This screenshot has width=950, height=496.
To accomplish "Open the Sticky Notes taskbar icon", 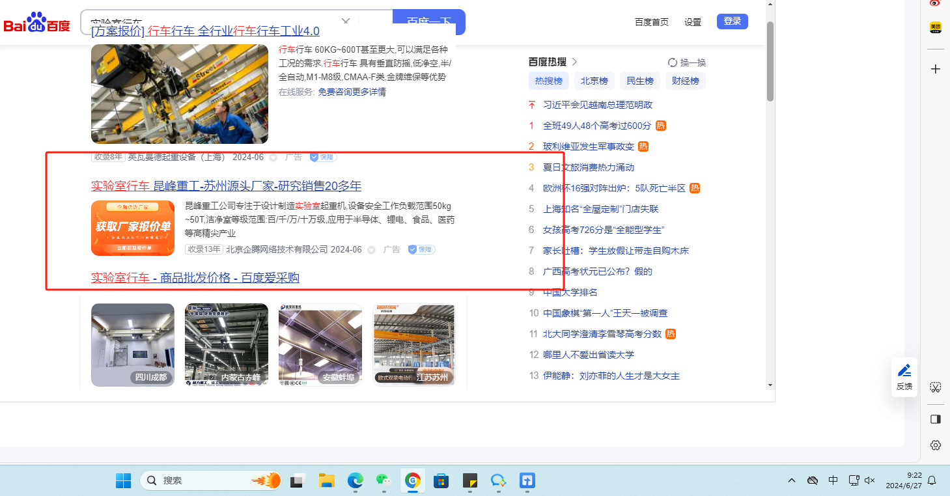I will point(469,480).
